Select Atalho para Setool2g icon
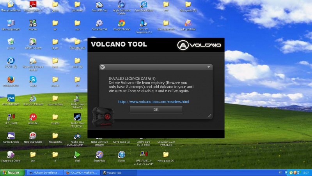Image resolution: width=312 pixels, height=176 pixels. coord(77,102)
